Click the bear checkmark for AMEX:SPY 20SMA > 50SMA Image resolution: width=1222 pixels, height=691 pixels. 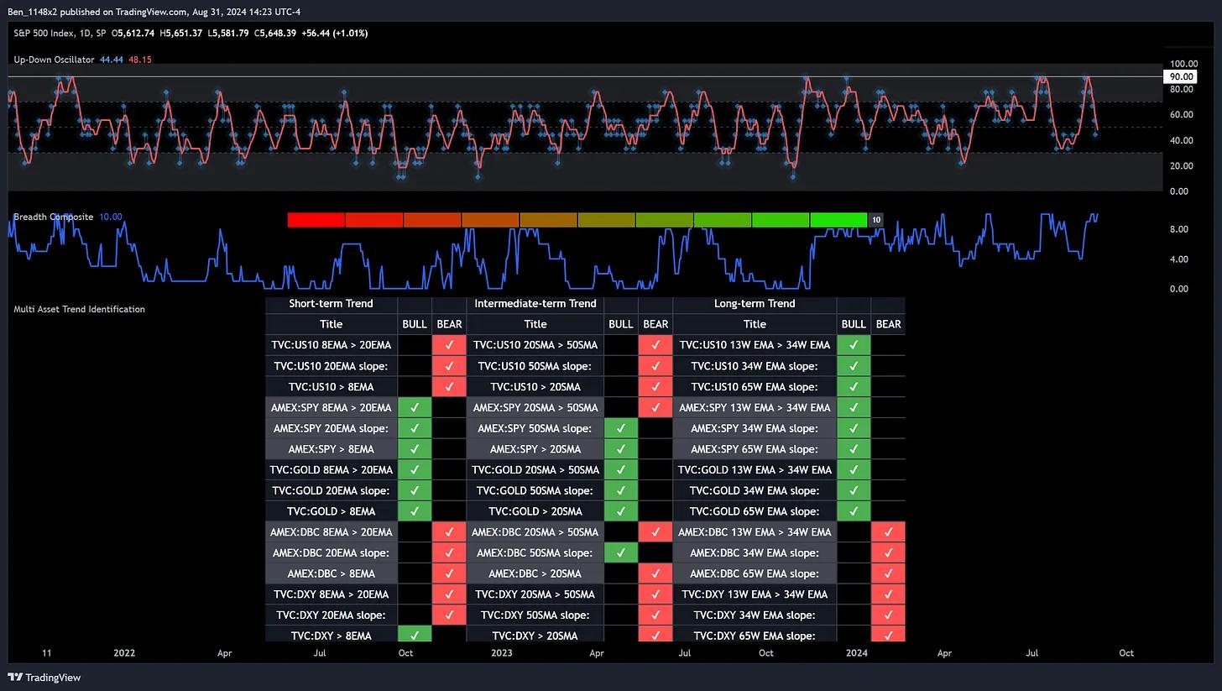[655, 407]
